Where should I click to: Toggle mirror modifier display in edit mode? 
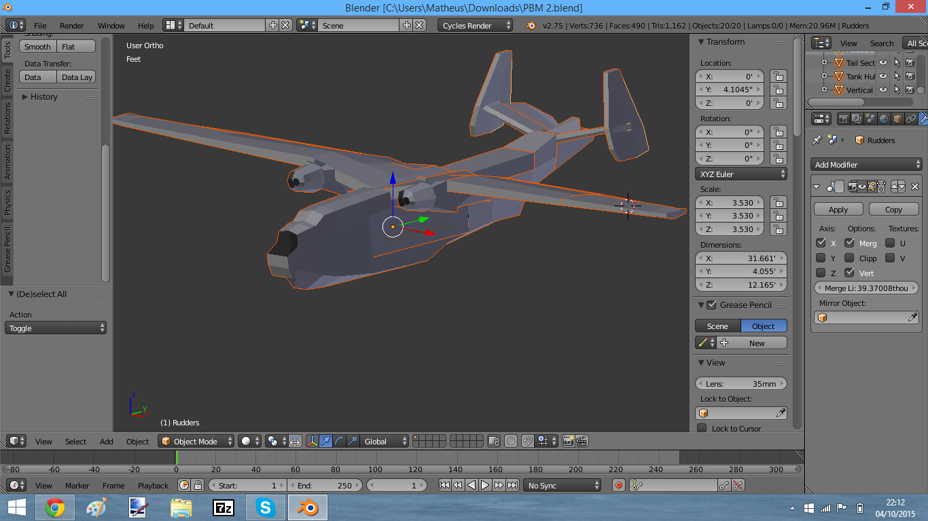coord(872,187)
